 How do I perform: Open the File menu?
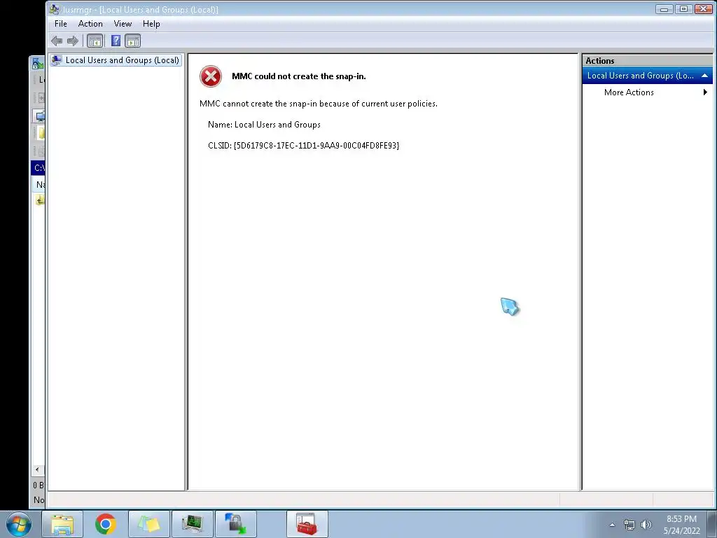pos(61,24)
